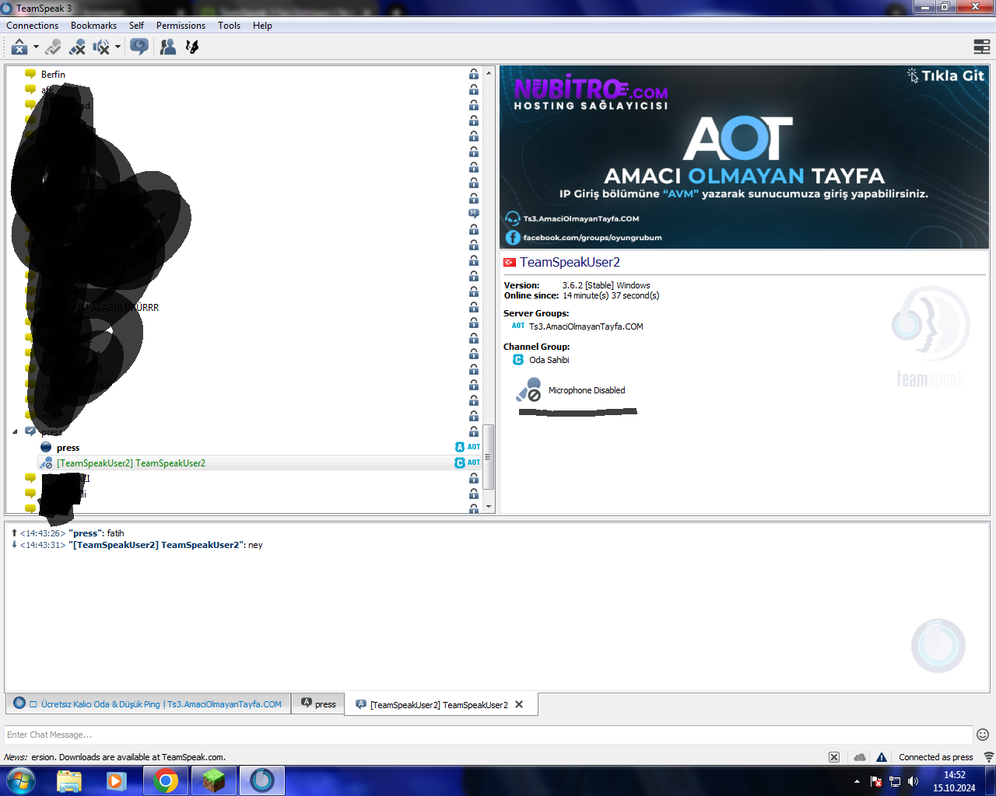The width and height of the screenshot is (996, 796).
Task: Click the Tıkla Git button on the banner
Action: click(946, 75)
